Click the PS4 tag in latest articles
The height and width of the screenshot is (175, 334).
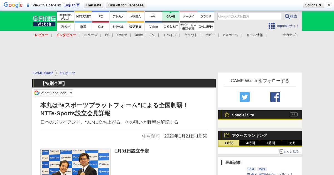pos(251,169)
